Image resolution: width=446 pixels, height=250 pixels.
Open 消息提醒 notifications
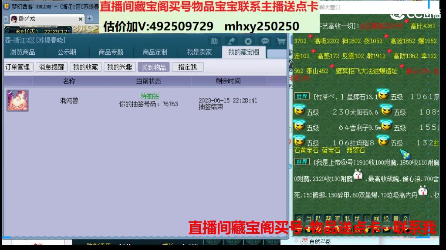coord(51,67)
